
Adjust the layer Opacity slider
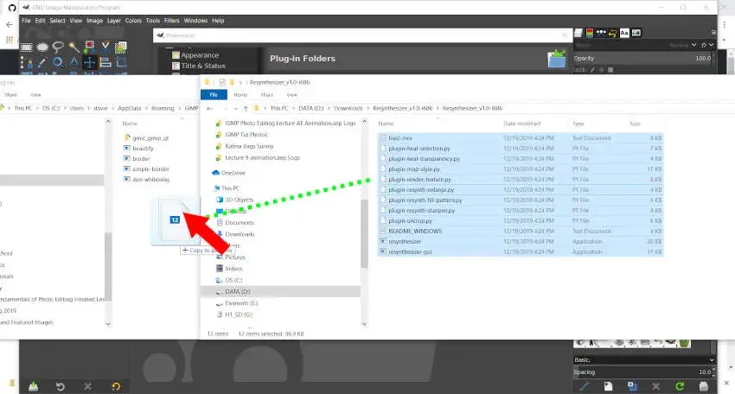pos(643,59)
